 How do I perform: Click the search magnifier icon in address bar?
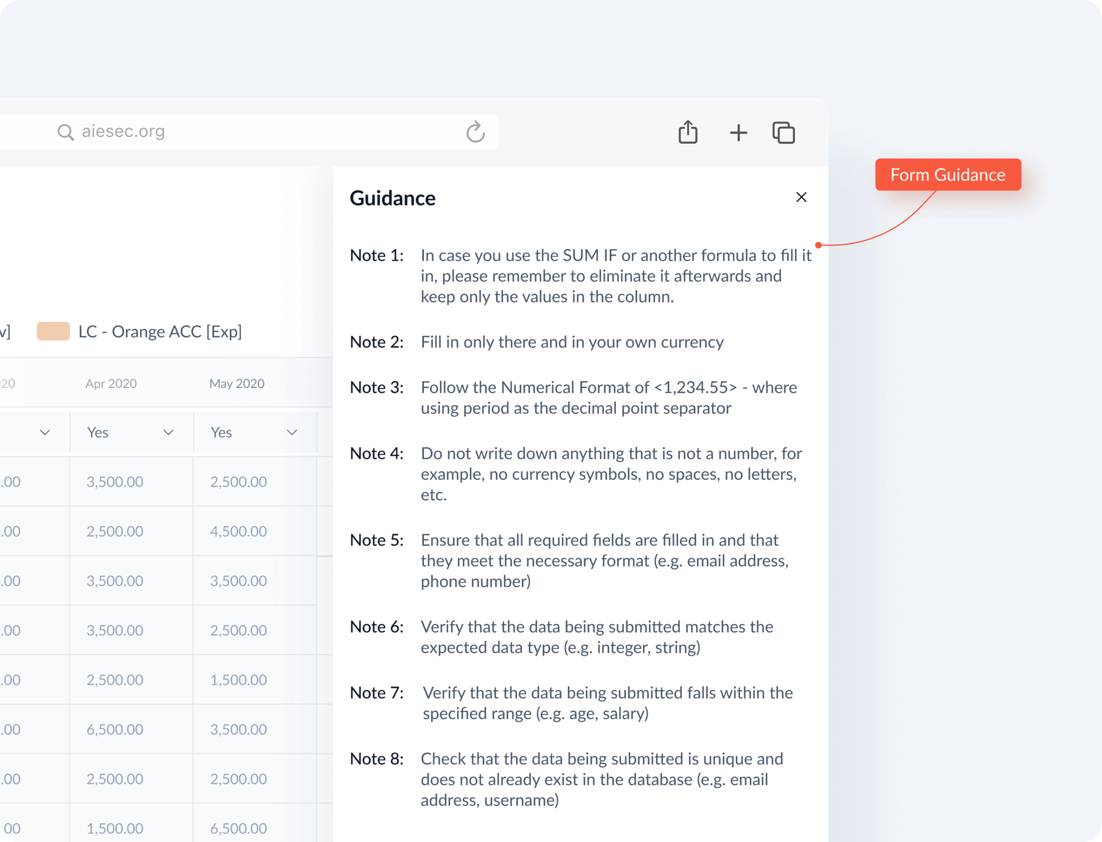(x=66, y=132)
